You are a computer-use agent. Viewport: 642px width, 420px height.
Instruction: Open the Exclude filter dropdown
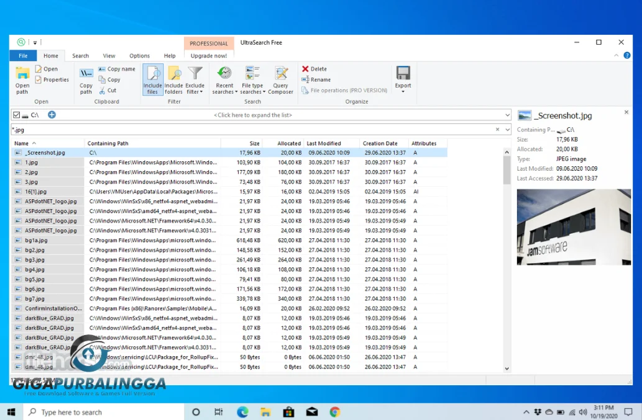[x=195, y=79]
